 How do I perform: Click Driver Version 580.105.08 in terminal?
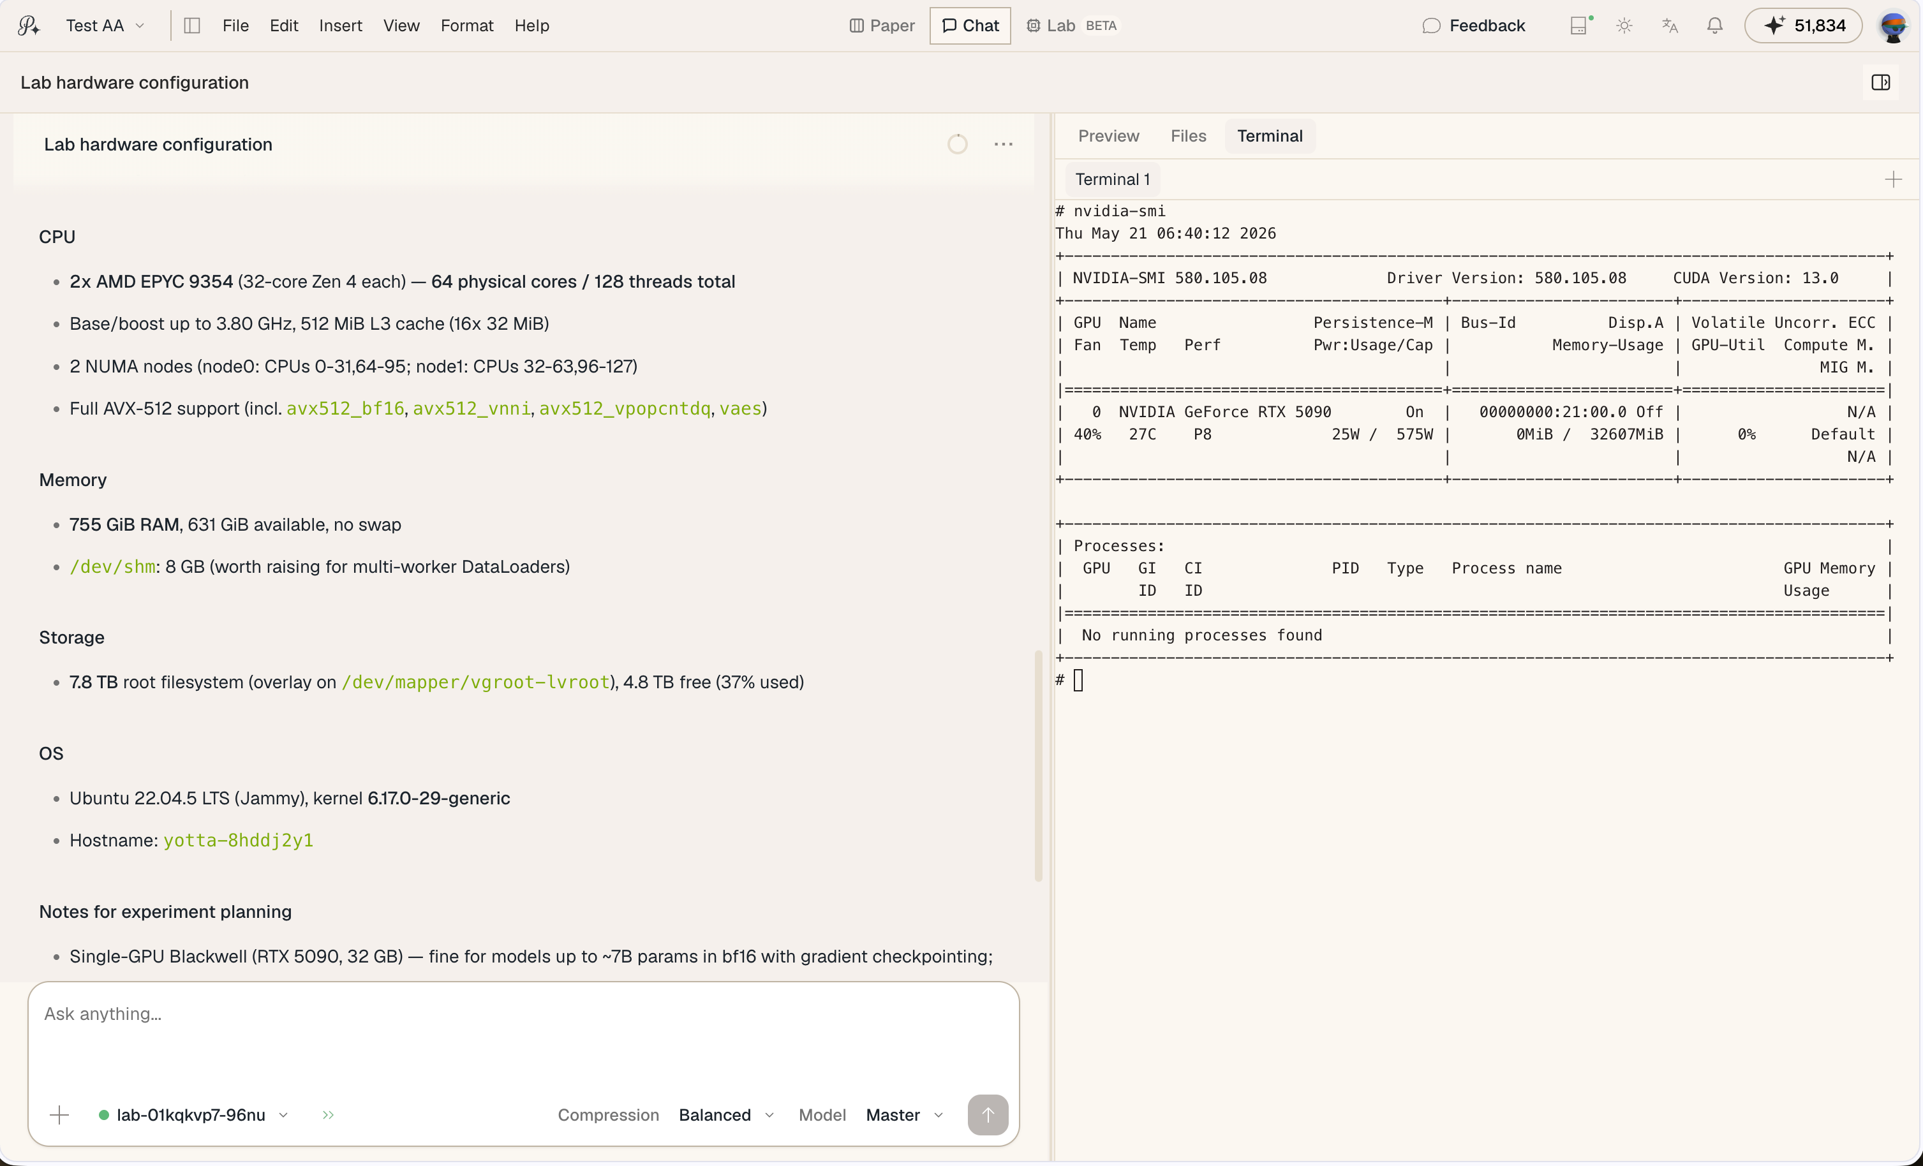pyautogui.click(x=1506, y=279)
